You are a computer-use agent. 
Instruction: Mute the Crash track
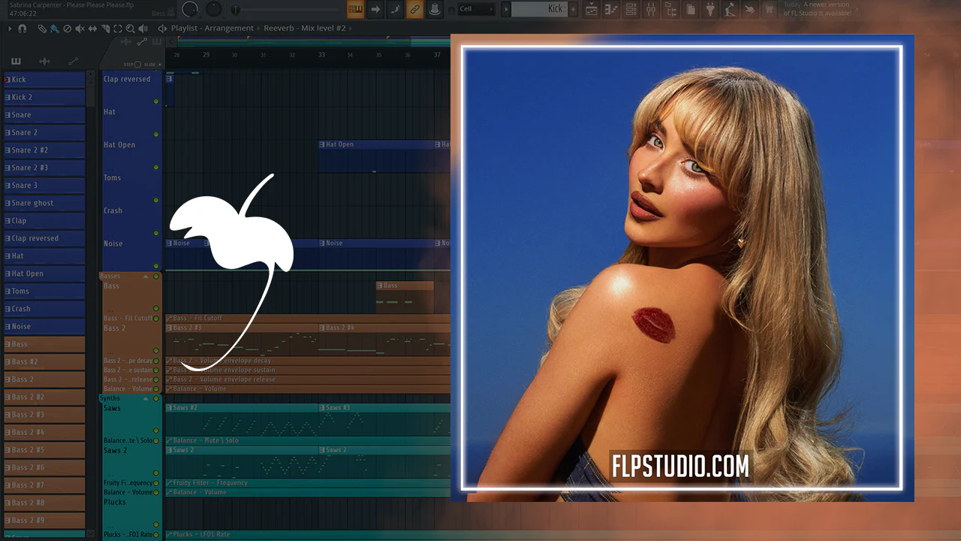pos(156,234)
